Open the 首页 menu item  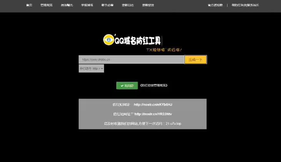tap(29, 5)
